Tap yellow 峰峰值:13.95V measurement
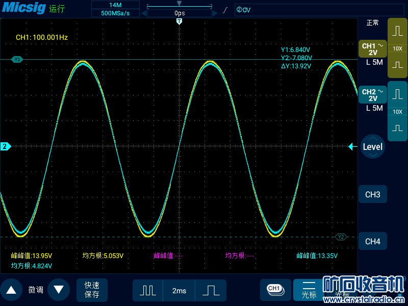Image resolution: width=408 pixels, height=306 pixels. click(32, 256)
